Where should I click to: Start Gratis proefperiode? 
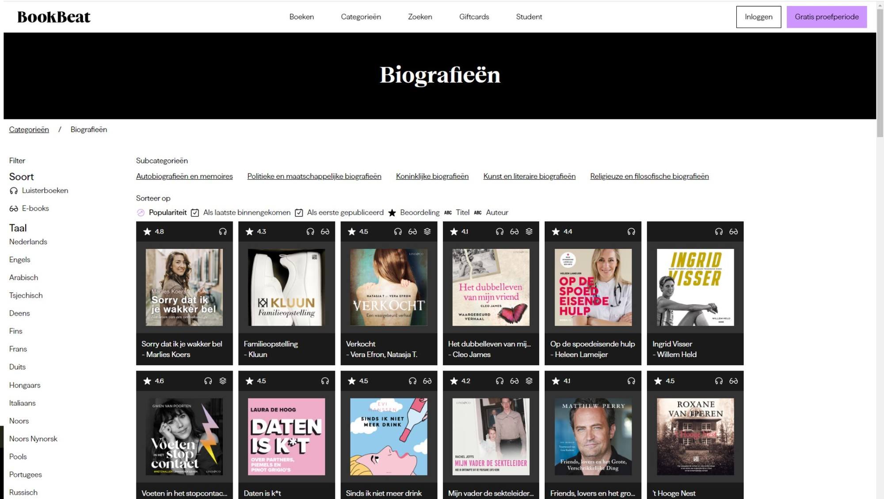[x=827, y=17]
